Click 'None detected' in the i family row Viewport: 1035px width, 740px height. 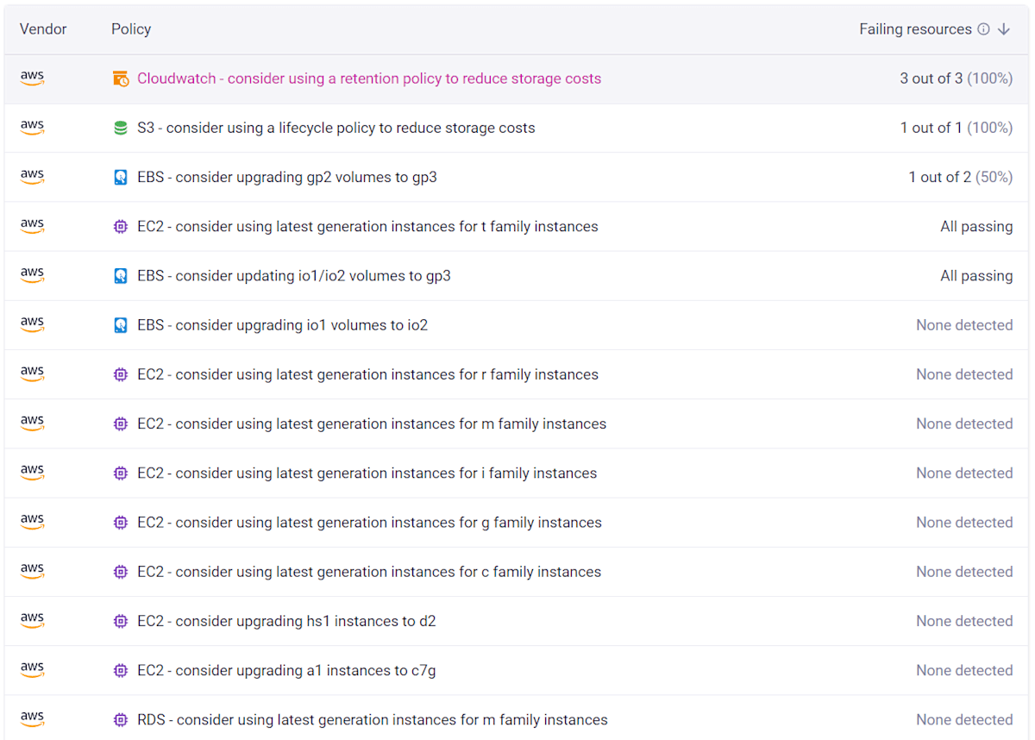[964, 473]
